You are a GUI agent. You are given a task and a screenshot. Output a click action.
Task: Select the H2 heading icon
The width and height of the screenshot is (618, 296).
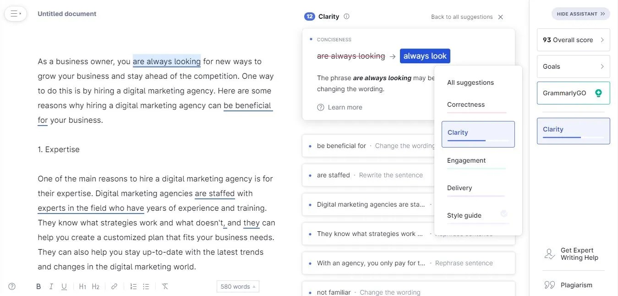[96, 286]
